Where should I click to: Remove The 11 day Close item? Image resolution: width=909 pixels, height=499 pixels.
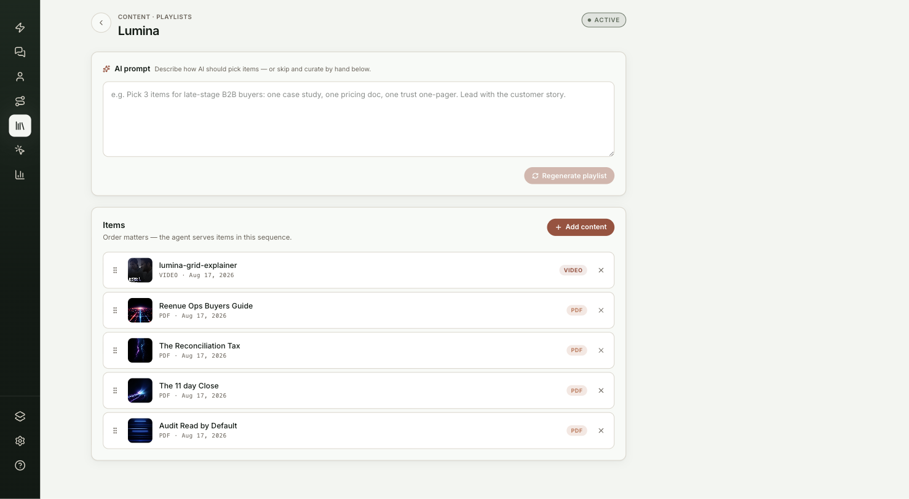tap(601, 391)
